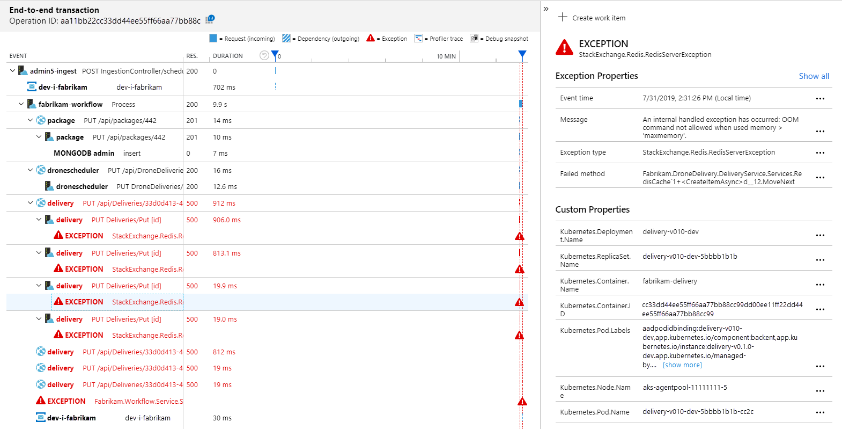Click Create work item
The height and width of the screenshot is (429, 842).
(x=599, y=18)
